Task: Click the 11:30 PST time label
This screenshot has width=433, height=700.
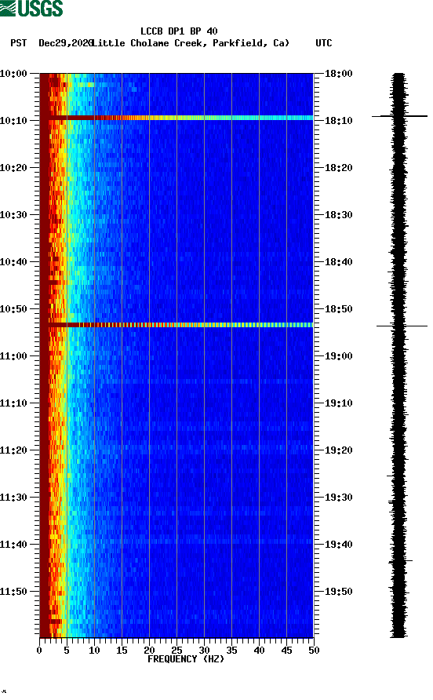Action: click(13, 498)
